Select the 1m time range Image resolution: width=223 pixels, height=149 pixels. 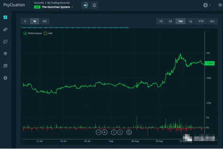click(x=181, y=21)
